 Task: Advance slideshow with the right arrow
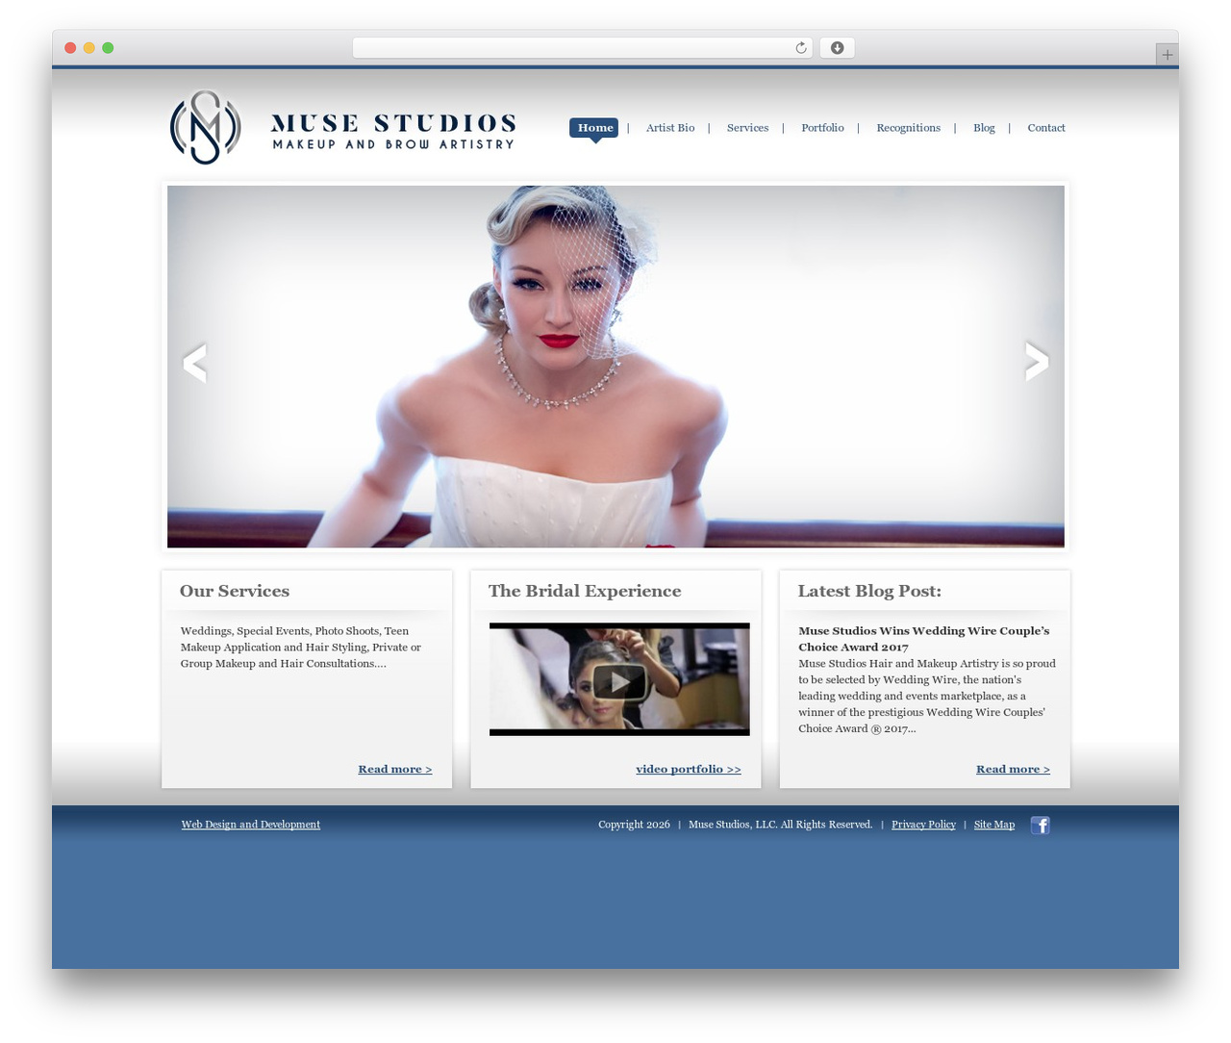coord(1037,361)
